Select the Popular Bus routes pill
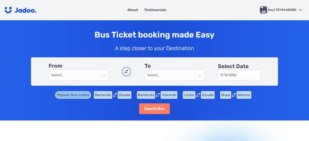 coord(73,95)
